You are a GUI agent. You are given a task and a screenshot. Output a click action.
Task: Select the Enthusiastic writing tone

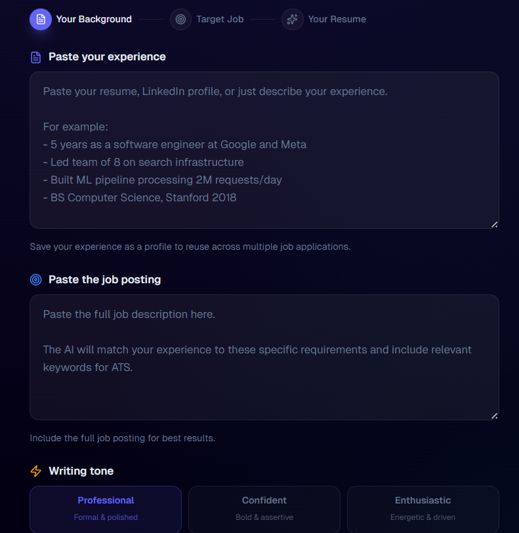(x=423, y=509)
